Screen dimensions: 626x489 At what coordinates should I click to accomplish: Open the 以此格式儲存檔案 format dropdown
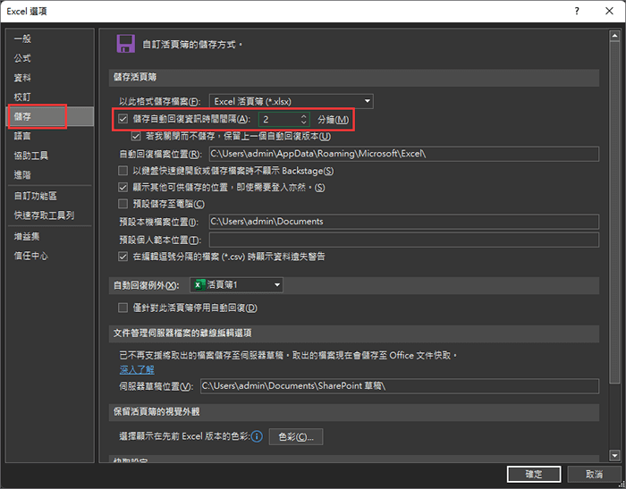(292, 101)
